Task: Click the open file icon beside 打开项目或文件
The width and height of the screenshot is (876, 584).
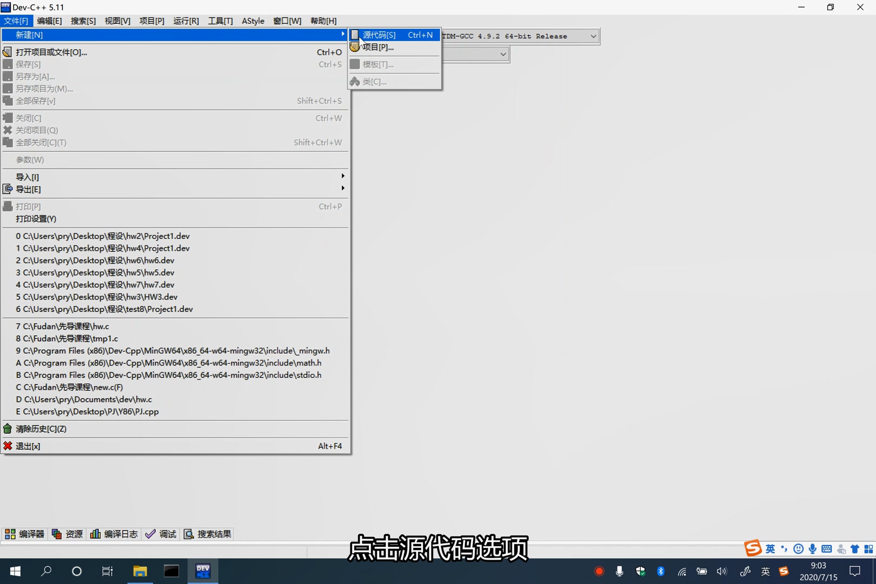Action: [x=8, y=52]
